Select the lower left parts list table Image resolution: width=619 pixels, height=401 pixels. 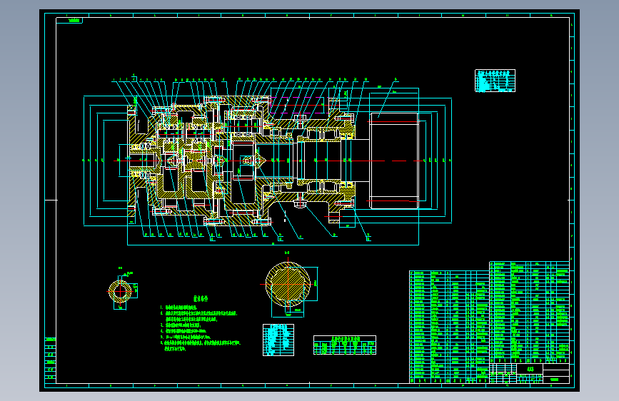pyautogui.click(x=449, y=327)
